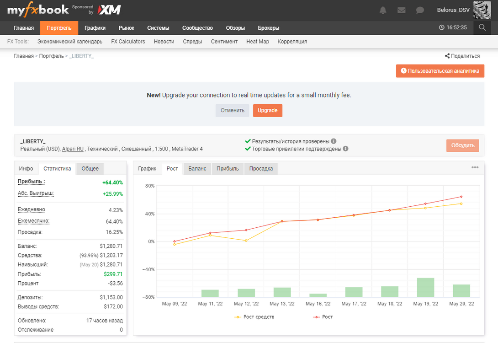Switch to the Инфо tab
This screenshot has width=498, height=343.
pos(26,169)
